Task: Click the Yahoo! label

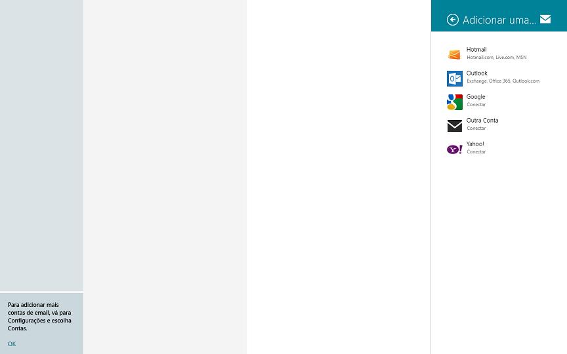Action: (x=474, y=144)
